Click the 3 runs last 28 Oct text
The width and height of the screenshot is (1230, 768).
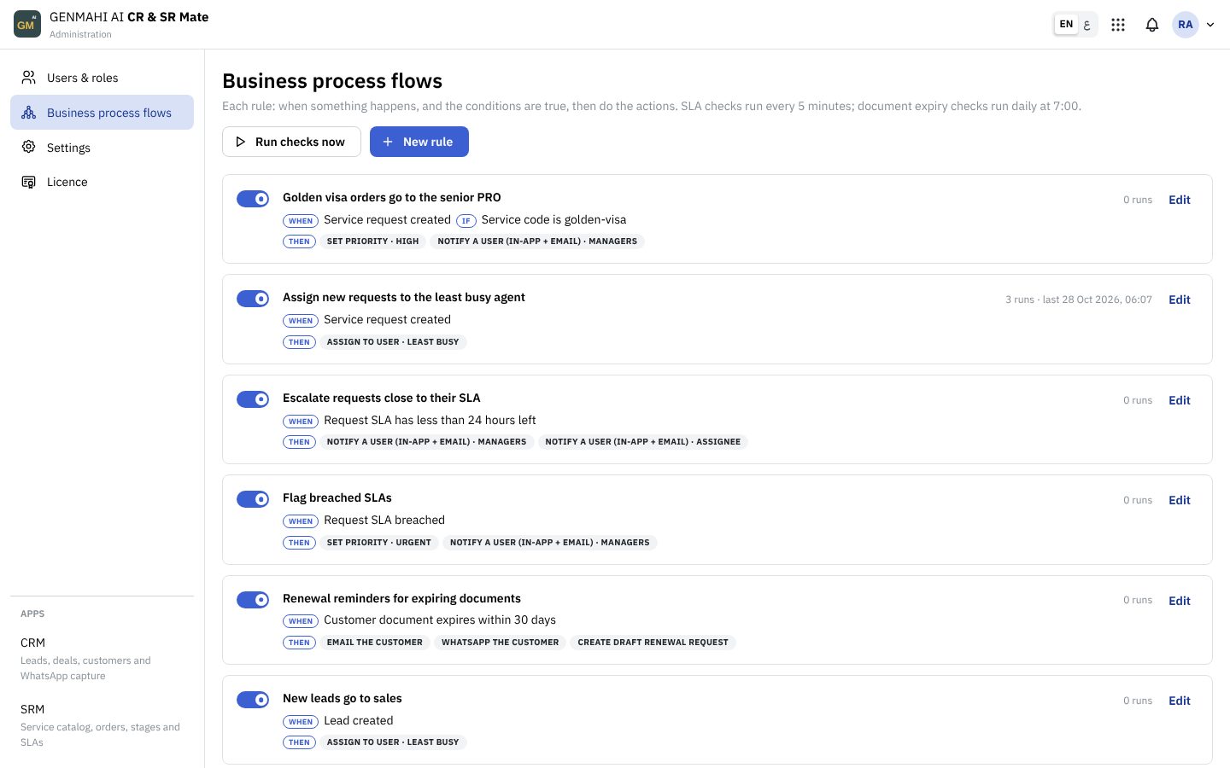pos(1078,300)
